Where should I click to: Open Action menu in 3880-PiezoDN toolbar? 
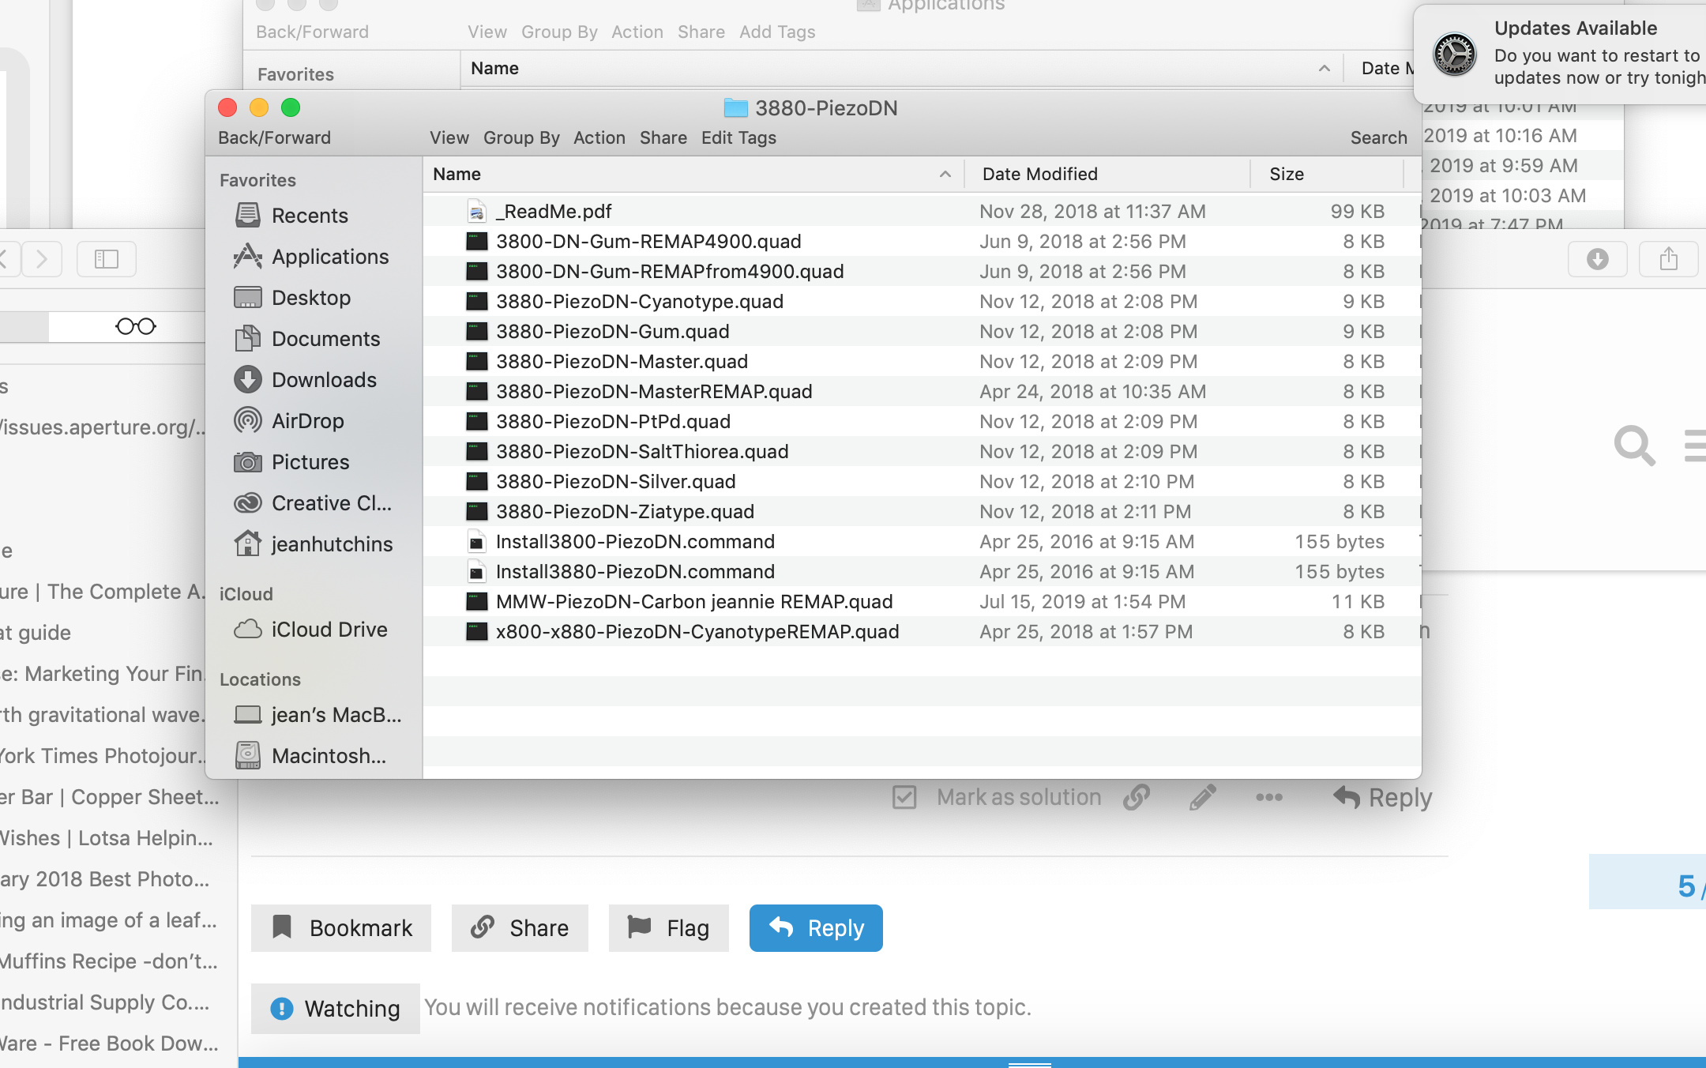pyautogui.click(x=599, y=138)
